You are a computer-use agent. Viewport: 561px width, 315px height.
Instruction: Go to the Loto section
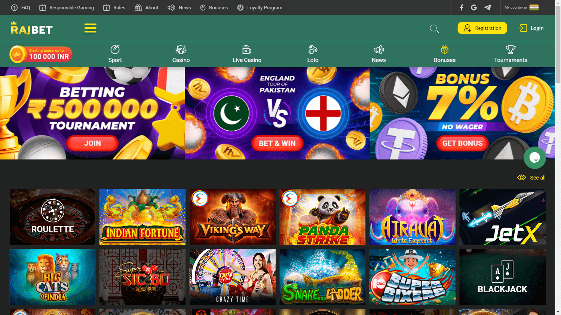click(313, 54)
